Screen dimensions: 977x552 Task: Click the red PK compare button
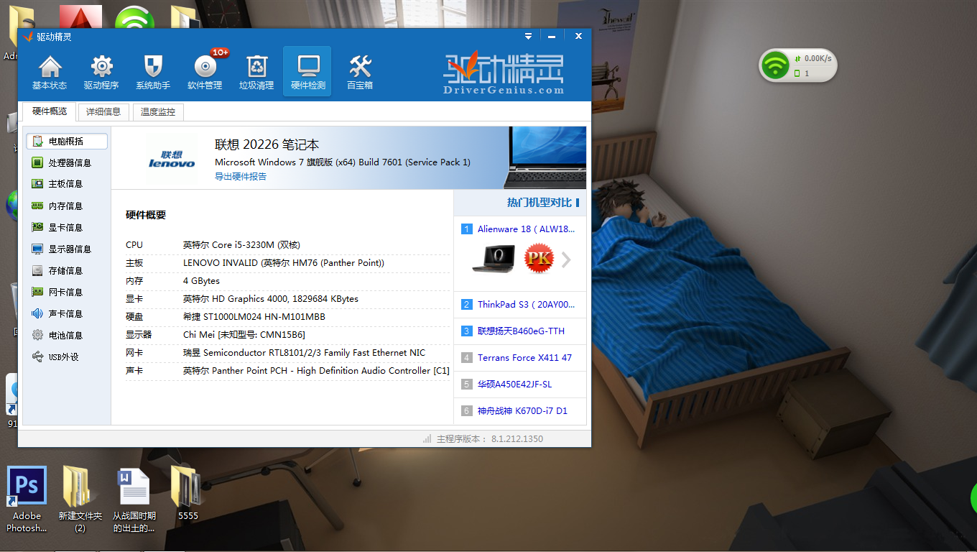tap(539, 259)
